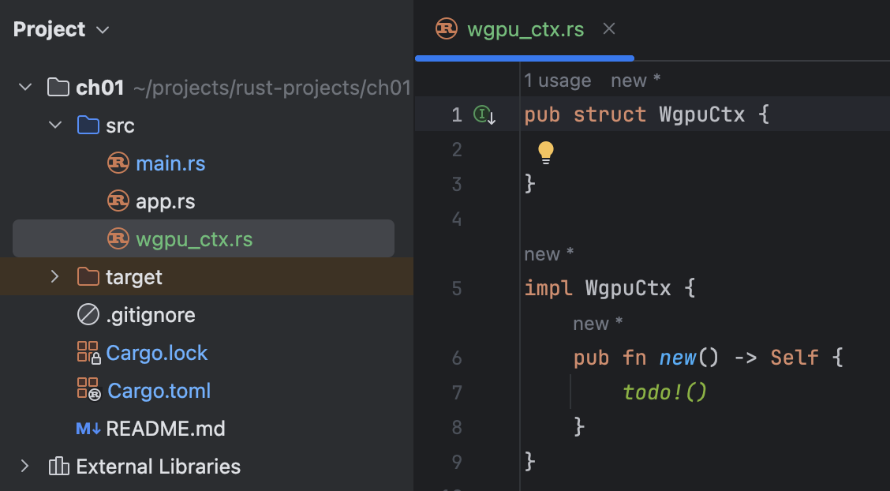Click the Rust icon beside main.rs
890x491 pixels.
[x=118, y=163]
